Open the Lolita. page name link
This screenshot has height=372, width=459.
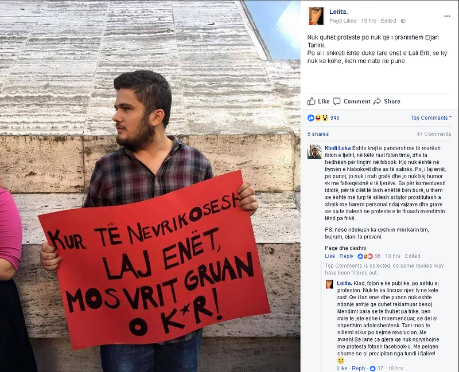pos(339,11)
